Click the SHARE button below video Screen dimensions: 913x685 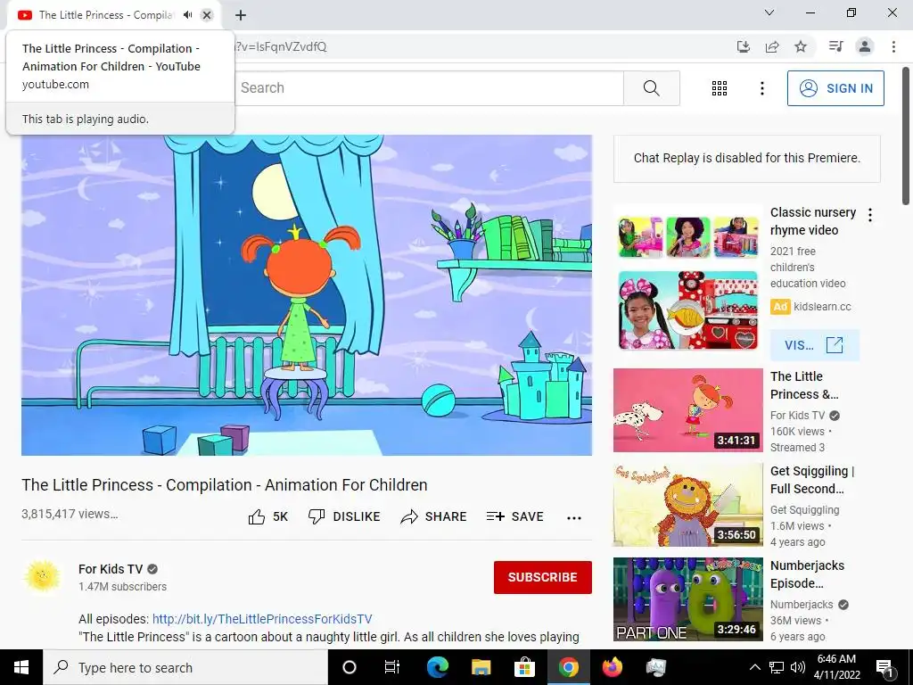[x=434, y=516]
